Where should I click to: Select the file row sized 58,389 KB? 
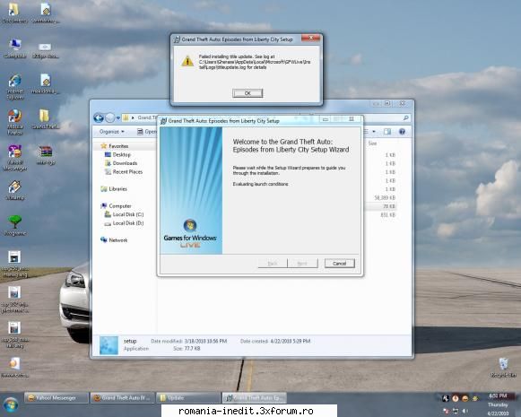click(380, 197)
